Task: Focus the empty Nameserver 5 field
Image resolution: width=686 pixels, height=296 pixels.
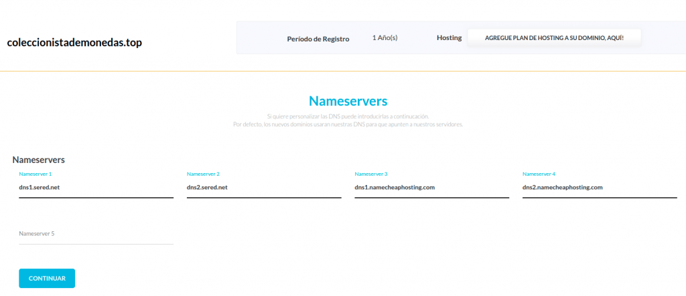Action: click(96, 234)
